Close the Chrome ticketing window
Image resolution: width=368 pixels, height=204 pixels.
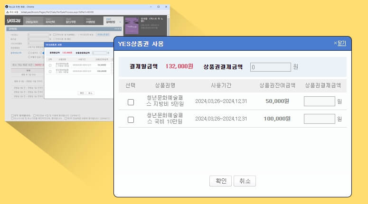(166, 7)
